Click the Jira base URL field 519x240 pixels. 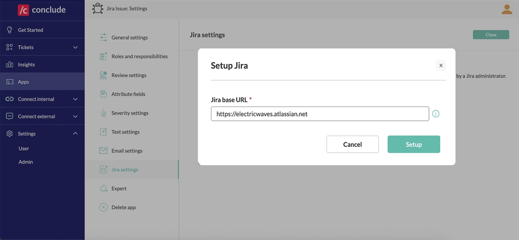pyautogui.click(x=320, y=114)
